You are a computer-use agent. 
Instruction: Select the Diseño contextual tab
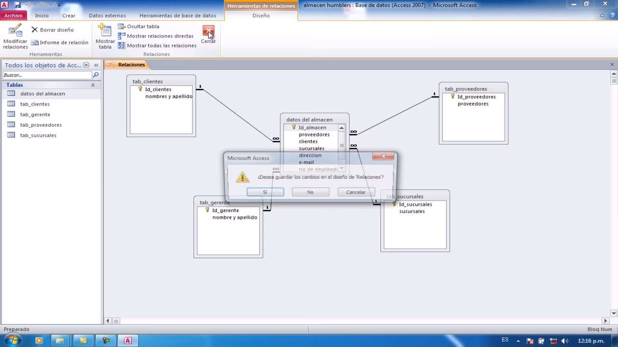[261, 16]
